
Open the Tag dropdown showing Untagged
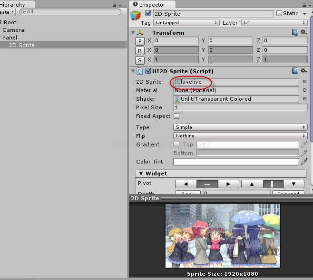click(x=186, y=22)
